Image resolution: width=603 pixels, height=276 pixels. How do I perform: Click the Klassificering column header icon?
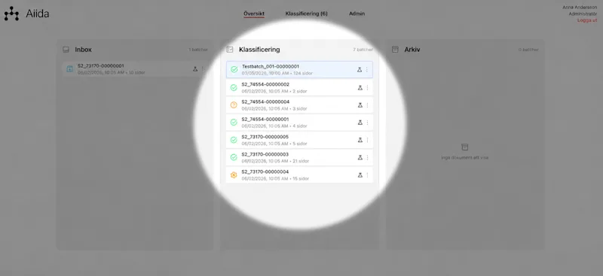click(x=230, y=50)
